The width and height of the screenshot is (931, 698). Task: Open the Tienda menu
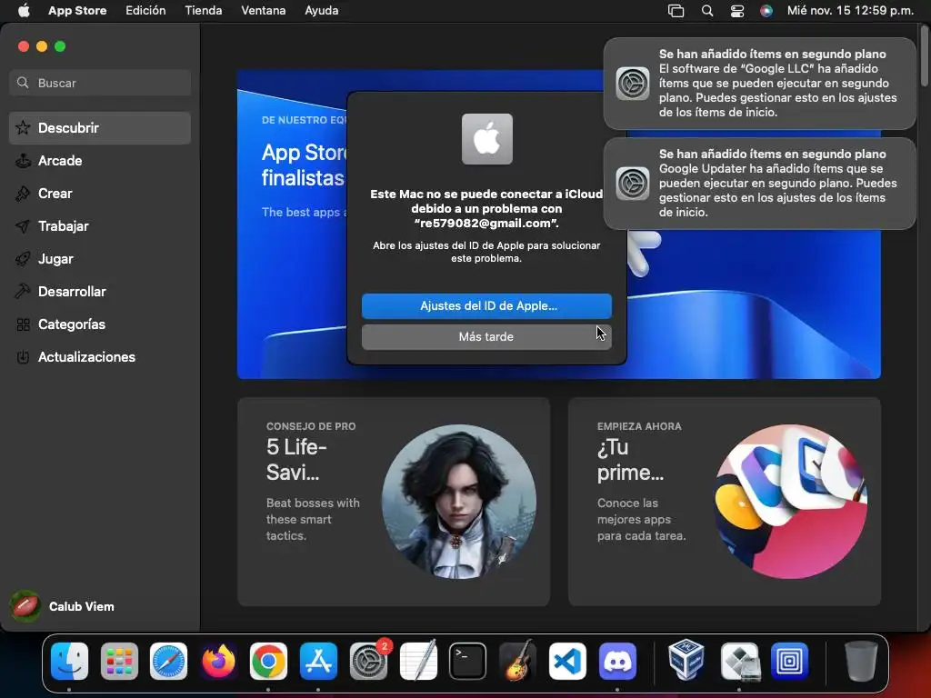click(203, 11)
